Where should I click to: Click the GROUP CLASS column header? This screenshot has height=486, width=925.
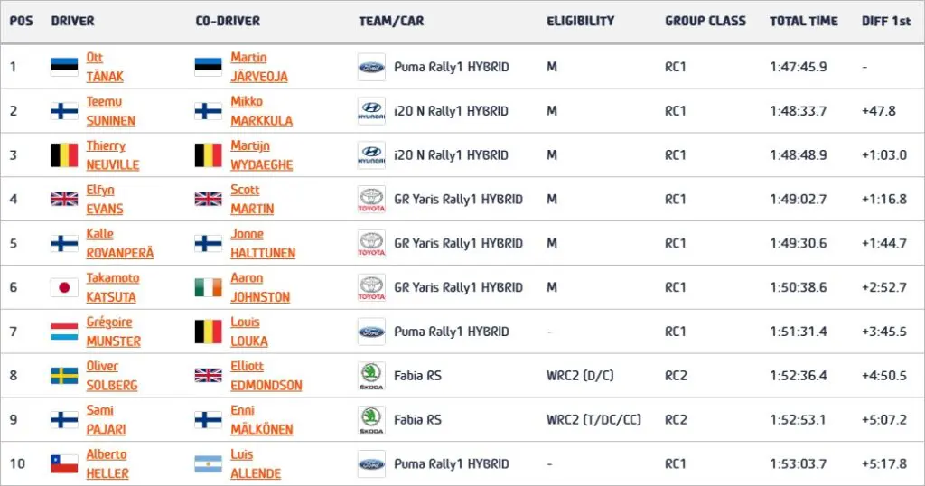705,22
